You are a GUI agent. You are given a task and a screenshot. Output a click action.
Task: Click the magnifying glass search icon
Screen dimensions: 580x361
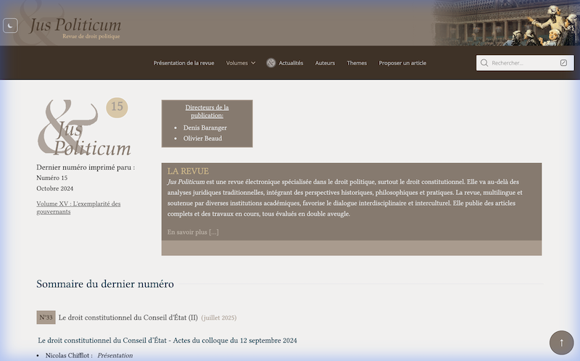pos(484,63)
